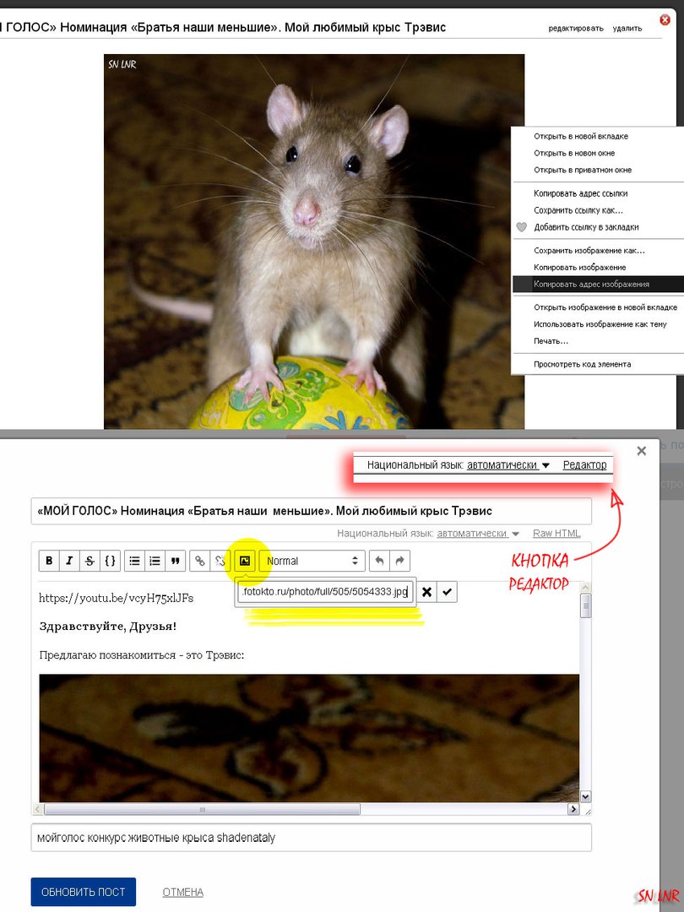The height and width of the screenshot is (912, 684).
Task: Choose 'Открыть в новой вкладке' from context menu
Action: (581, 137)
